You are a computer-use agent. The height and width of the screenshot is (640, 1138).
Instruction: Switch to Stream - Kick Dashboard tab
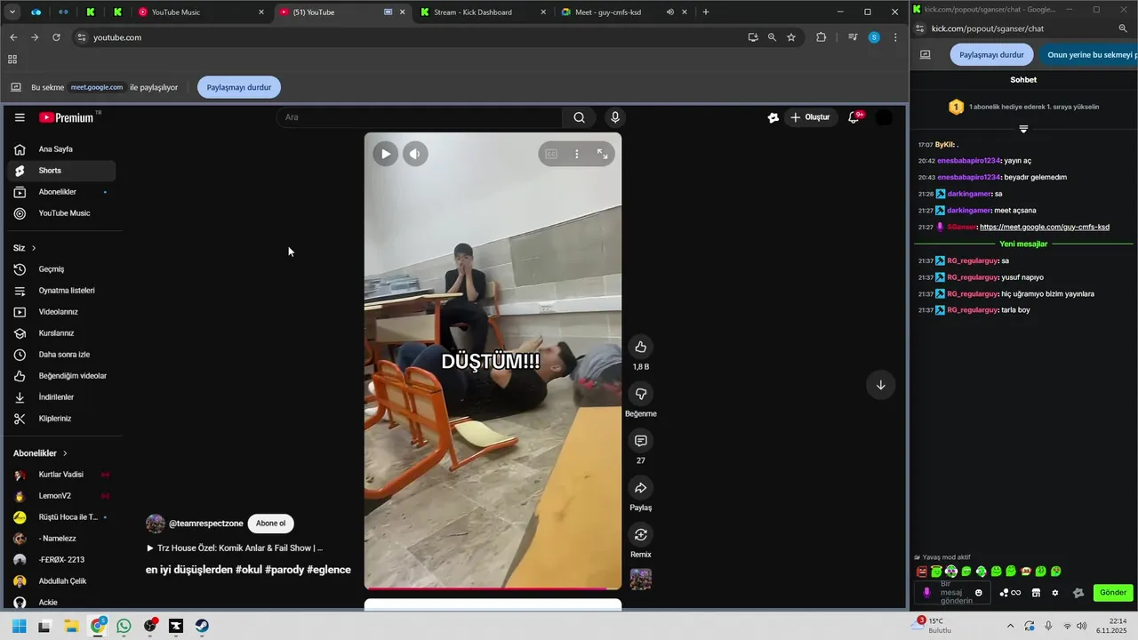click(481, 12)
